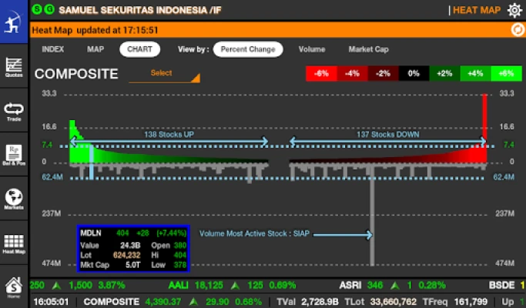Click the -6% red legend swatch
The image size is (526, 308).
click(321, 74)
